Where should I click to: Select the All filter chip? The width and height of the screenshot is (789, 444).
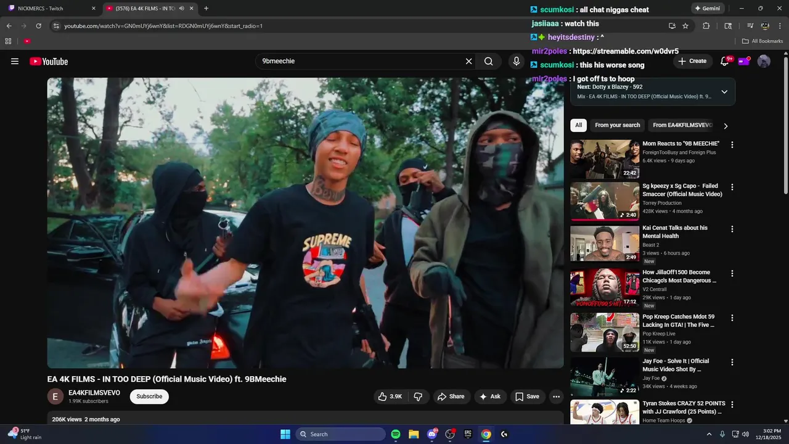578,125
